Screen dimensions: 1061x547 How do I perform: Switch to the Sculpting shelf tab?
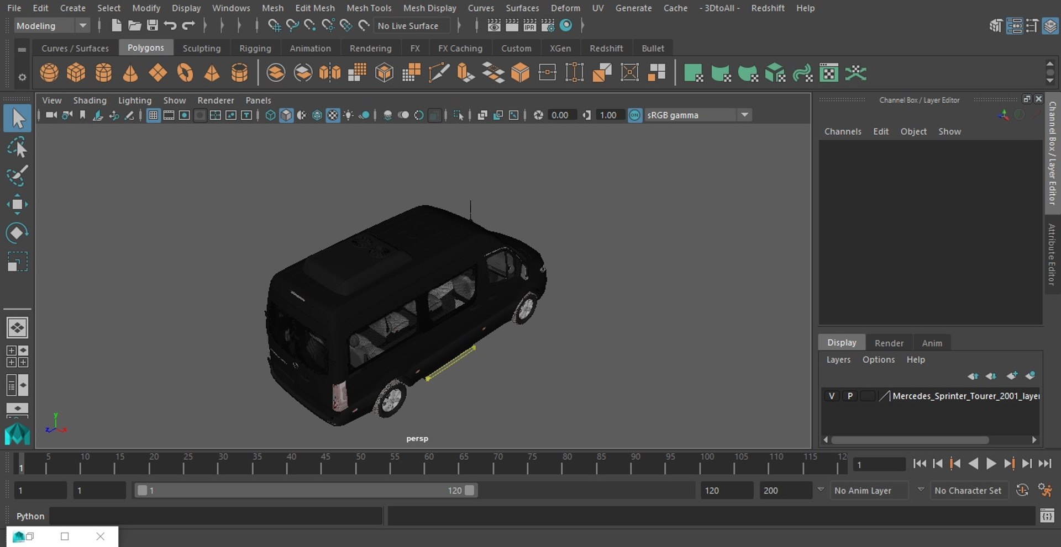tap(202, 48)
